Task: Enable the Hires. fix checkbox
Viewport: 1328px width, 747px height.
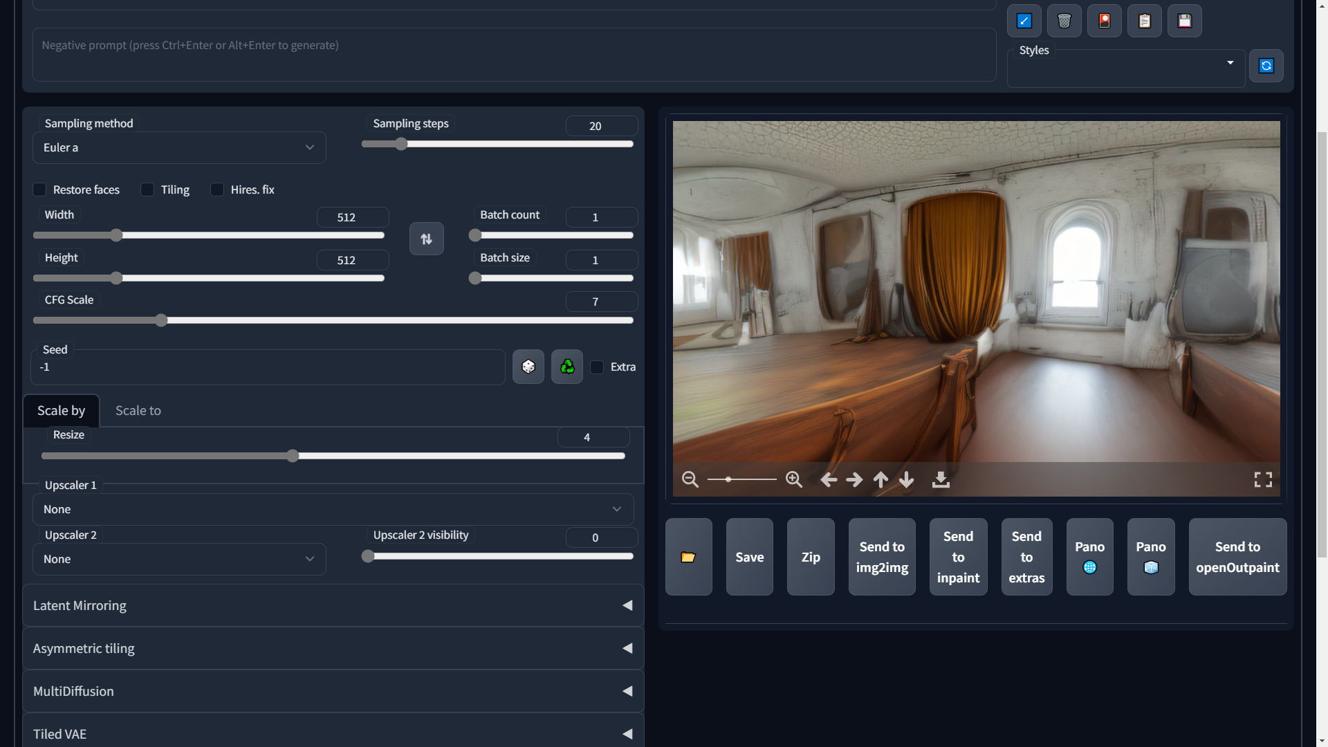Action: (x=217, y=190)
